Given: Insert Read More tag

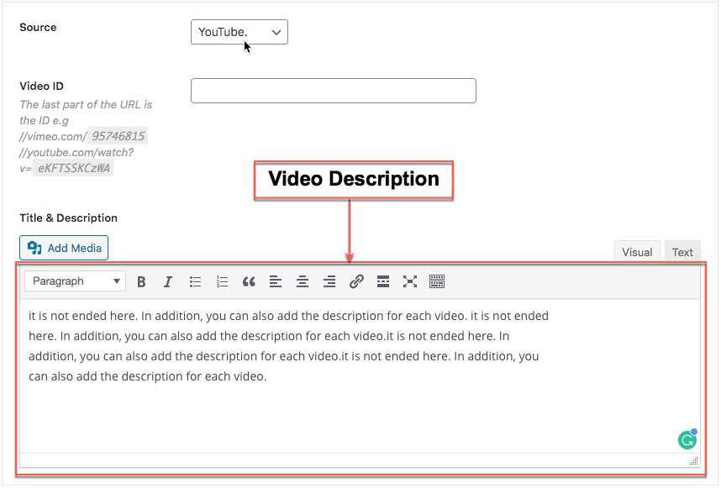Looking at the screenshot, I should pos(383,281).
